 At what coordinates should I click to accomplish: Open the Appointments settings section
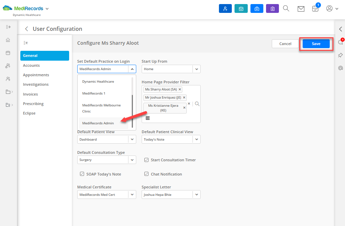tap(36, 75)
